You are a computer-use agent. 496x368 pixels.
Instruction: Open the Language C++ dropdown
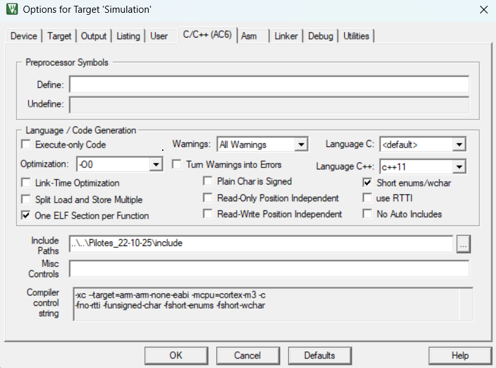(458, 167)
